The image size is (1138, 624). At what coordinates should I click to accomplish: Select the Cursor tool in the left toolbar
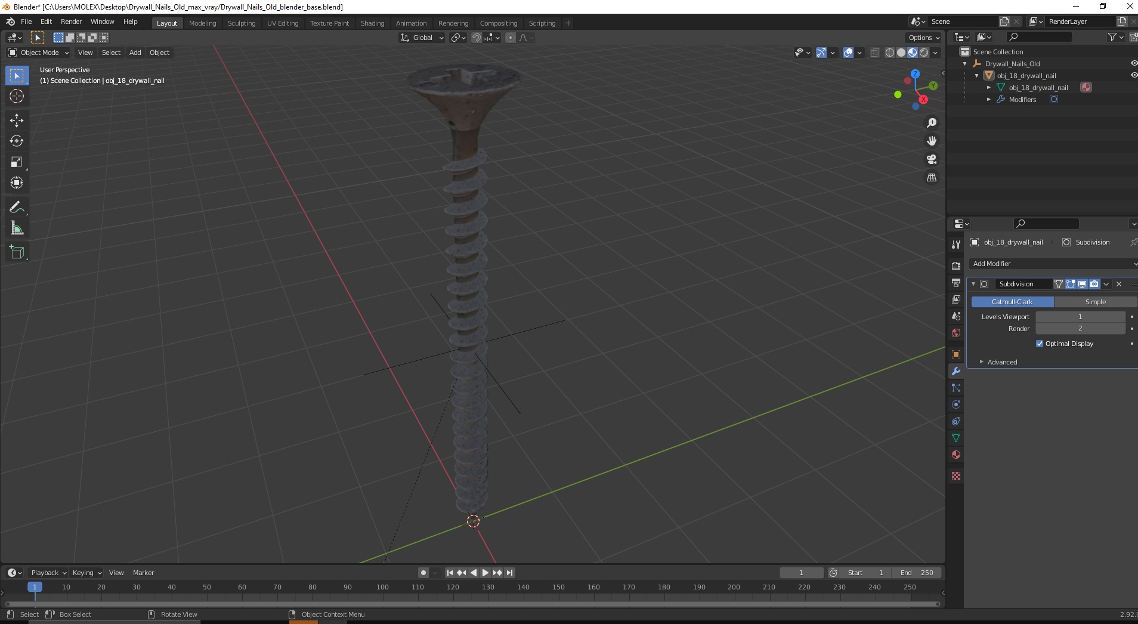pyautogui.click(x=17, y=96)
